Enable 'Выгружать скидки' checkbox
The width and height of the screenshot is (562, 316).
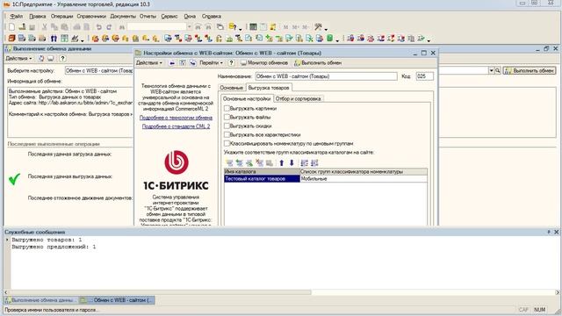[227, 126]
